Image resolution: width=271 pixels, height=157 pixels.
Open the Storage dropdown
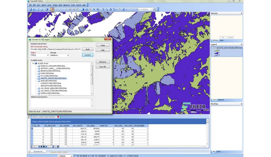tap(68, 55)
